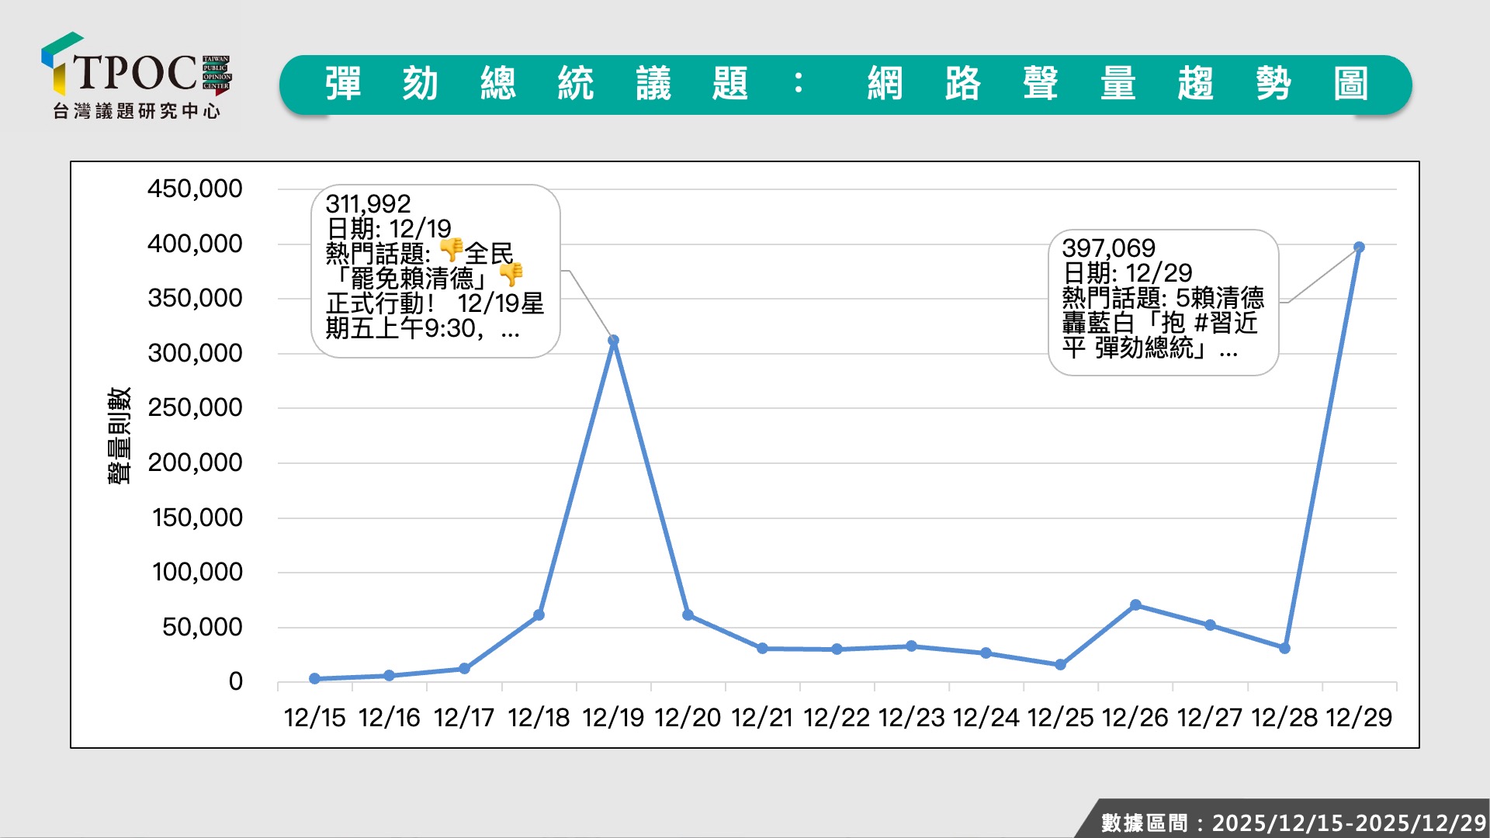The height and width of the screenshot is (838, 1490).
Task: Click first thumbs-down emoji in 12/19 callout
Action: [x=451, y=250]
